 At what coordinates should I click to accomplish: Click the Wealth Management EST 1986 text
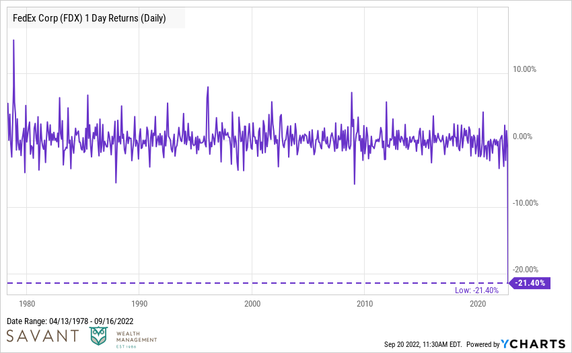pyautogui.click(x=137, y=340)
